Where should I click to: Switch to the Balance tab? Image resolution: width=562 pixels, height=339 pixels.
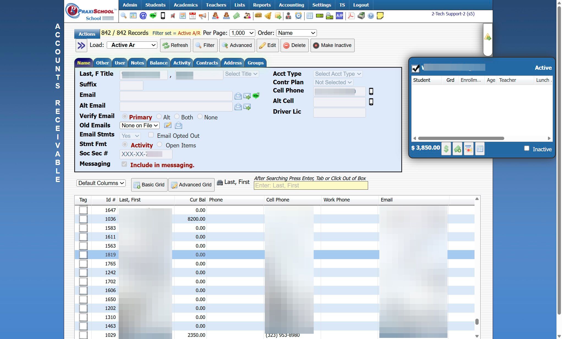click(158, 63)
